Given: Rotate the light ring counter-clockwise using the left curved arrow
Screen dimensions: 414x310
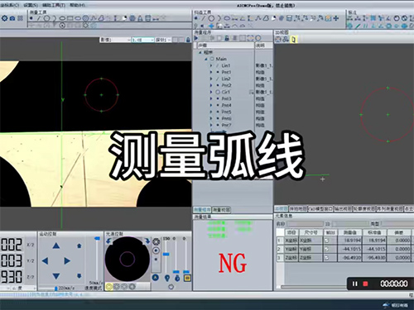Looking at the screenshot, I should pyautogui.click(x=108, y=241).
